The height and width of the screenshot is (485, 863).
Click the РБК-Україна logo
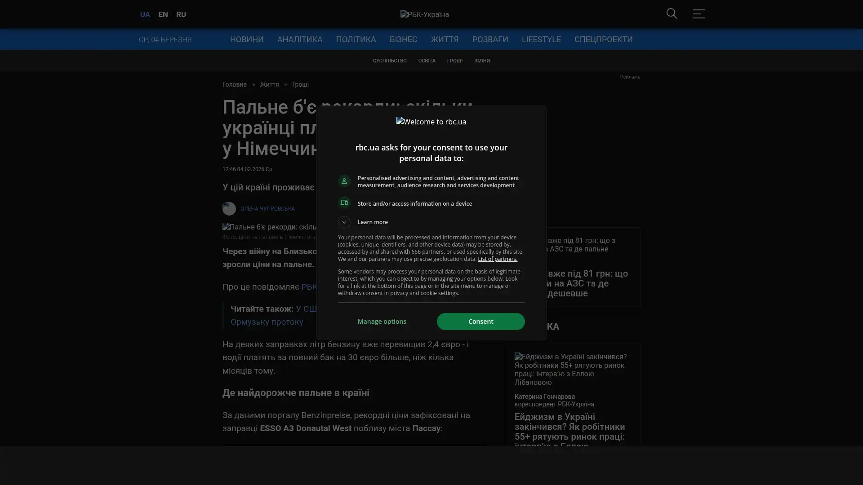424,14
